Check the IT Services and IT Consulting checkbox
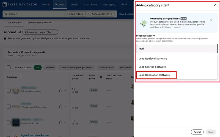Image resolution: width=220 pixels, height=137 pixels. (9, 106)
